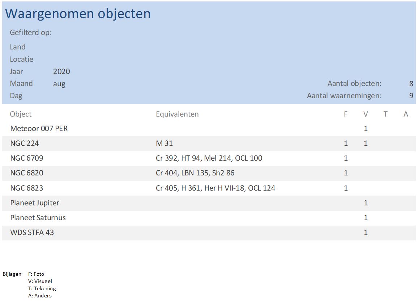Click the Jaar filter value 2020
Screen dimensions: 419x305
tap(61, 71)
